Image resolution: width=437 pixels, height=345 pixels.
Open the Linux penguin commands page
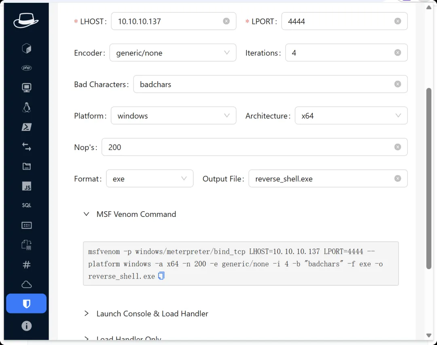tap(26, 107)
